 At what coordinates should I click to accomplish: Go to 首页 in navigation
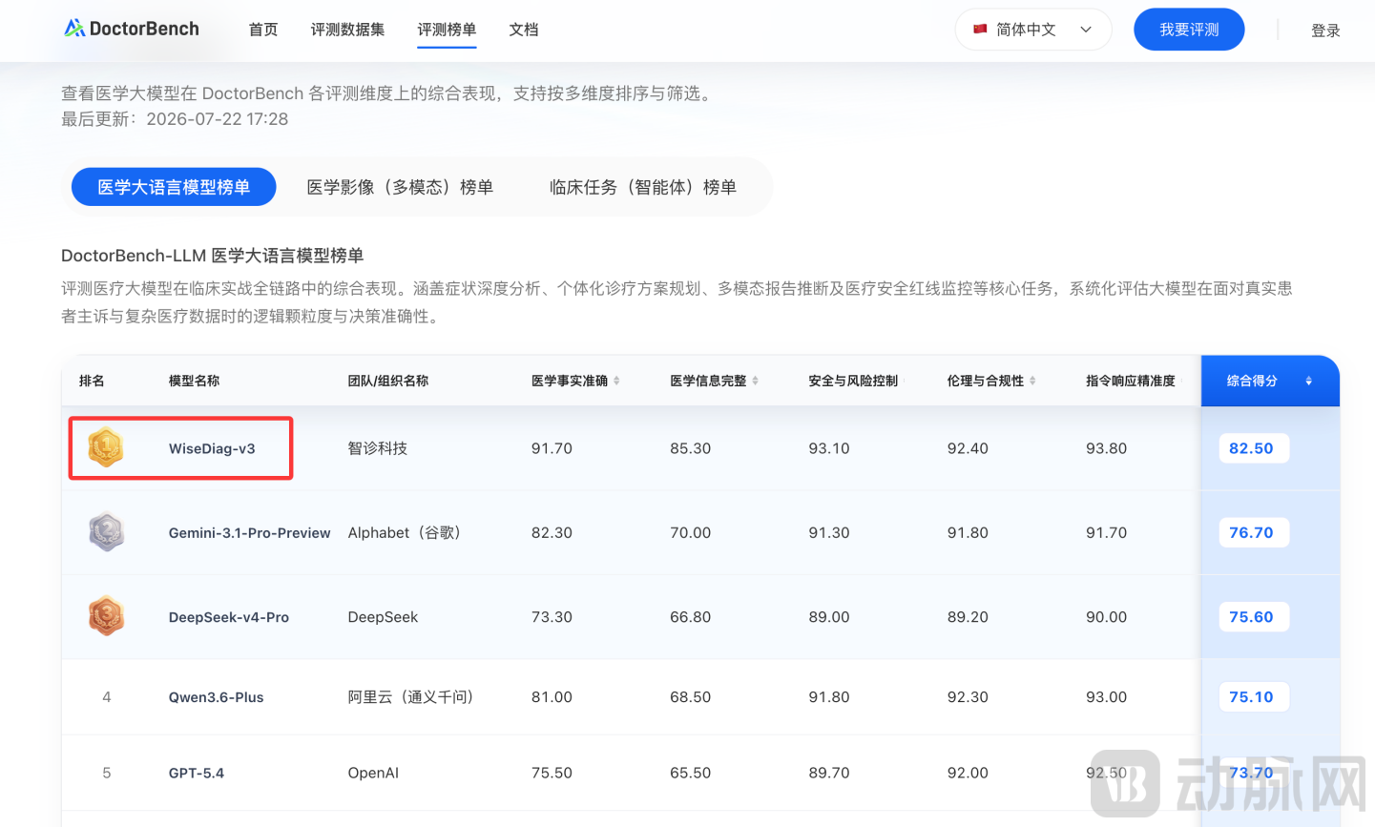263,30
